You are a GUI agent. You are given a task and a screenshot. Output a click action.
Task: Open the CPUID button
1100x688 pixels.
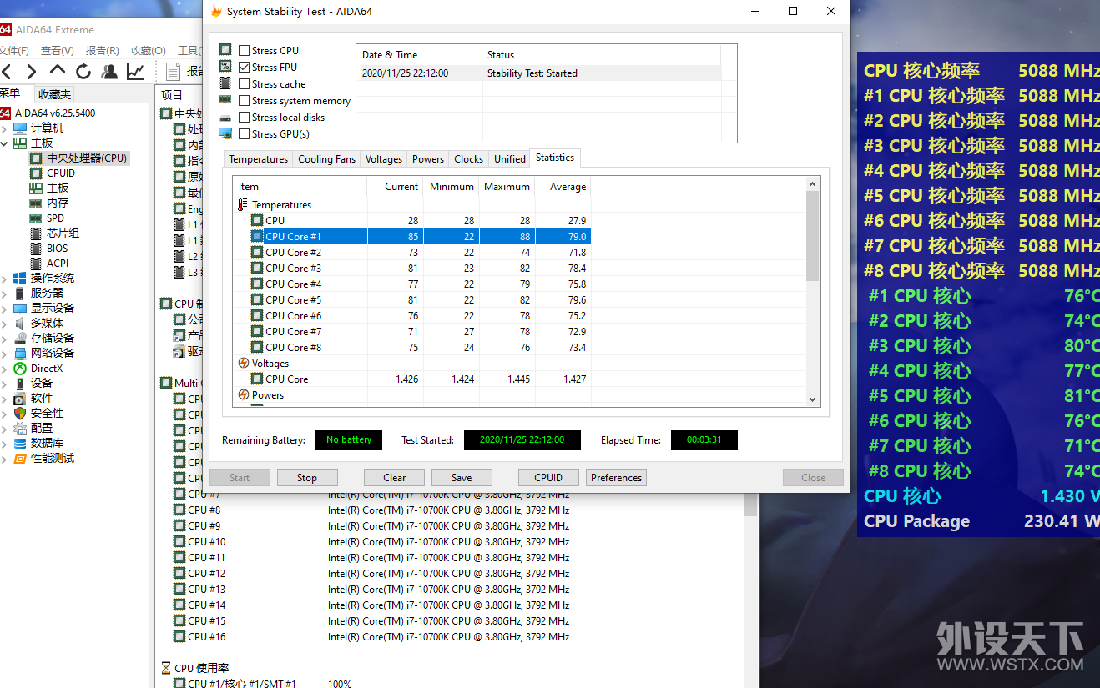click(x=548, y=478)
